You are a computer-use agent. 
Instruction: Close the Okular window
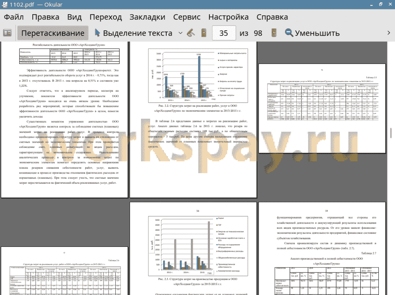coord(390,4)
